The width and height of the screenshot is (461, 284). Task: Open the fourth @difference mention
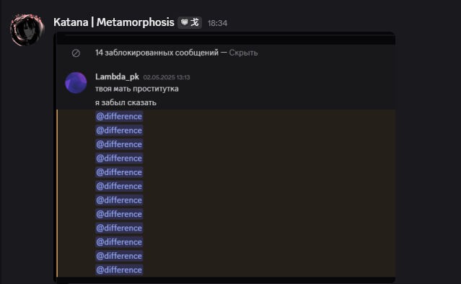tap(119, 159)
